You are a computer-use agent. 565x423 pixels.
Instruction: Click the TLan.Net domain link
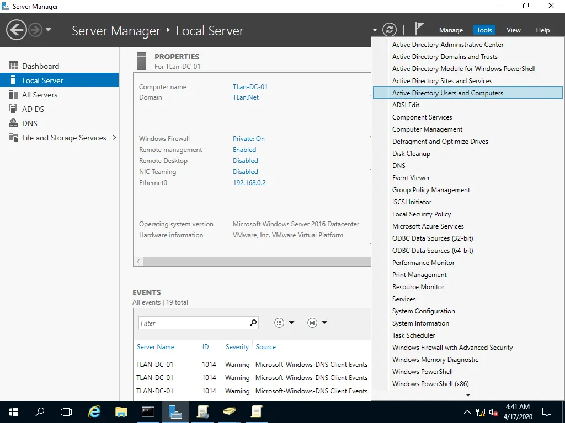[246, 97]
